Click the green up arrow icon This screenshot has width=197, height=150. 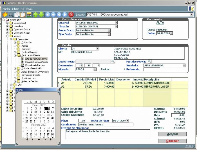point(36,14)
